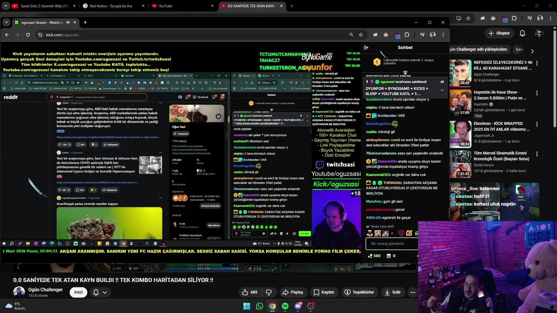Pick the heart emote in the Kick chat
Image resolution: width=557 pixels, height=313 pixels.
pos(401,233)
